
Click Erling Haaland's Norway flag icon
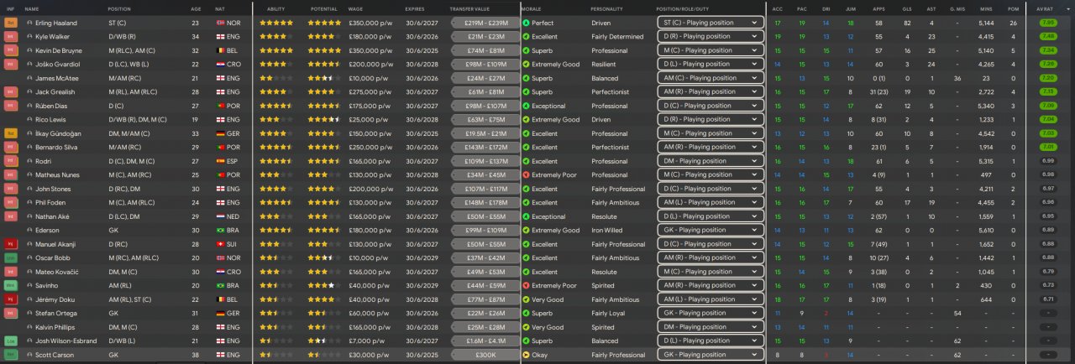point(221,23)
